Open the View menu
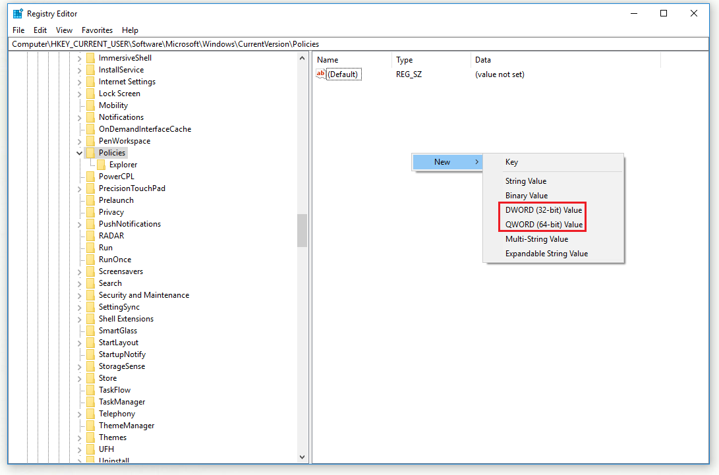719x475 pixels. click(64, 30)
